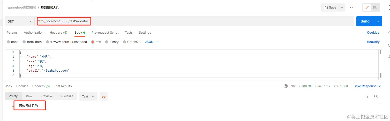Select the raw body radio option

(x=93, y=42)
